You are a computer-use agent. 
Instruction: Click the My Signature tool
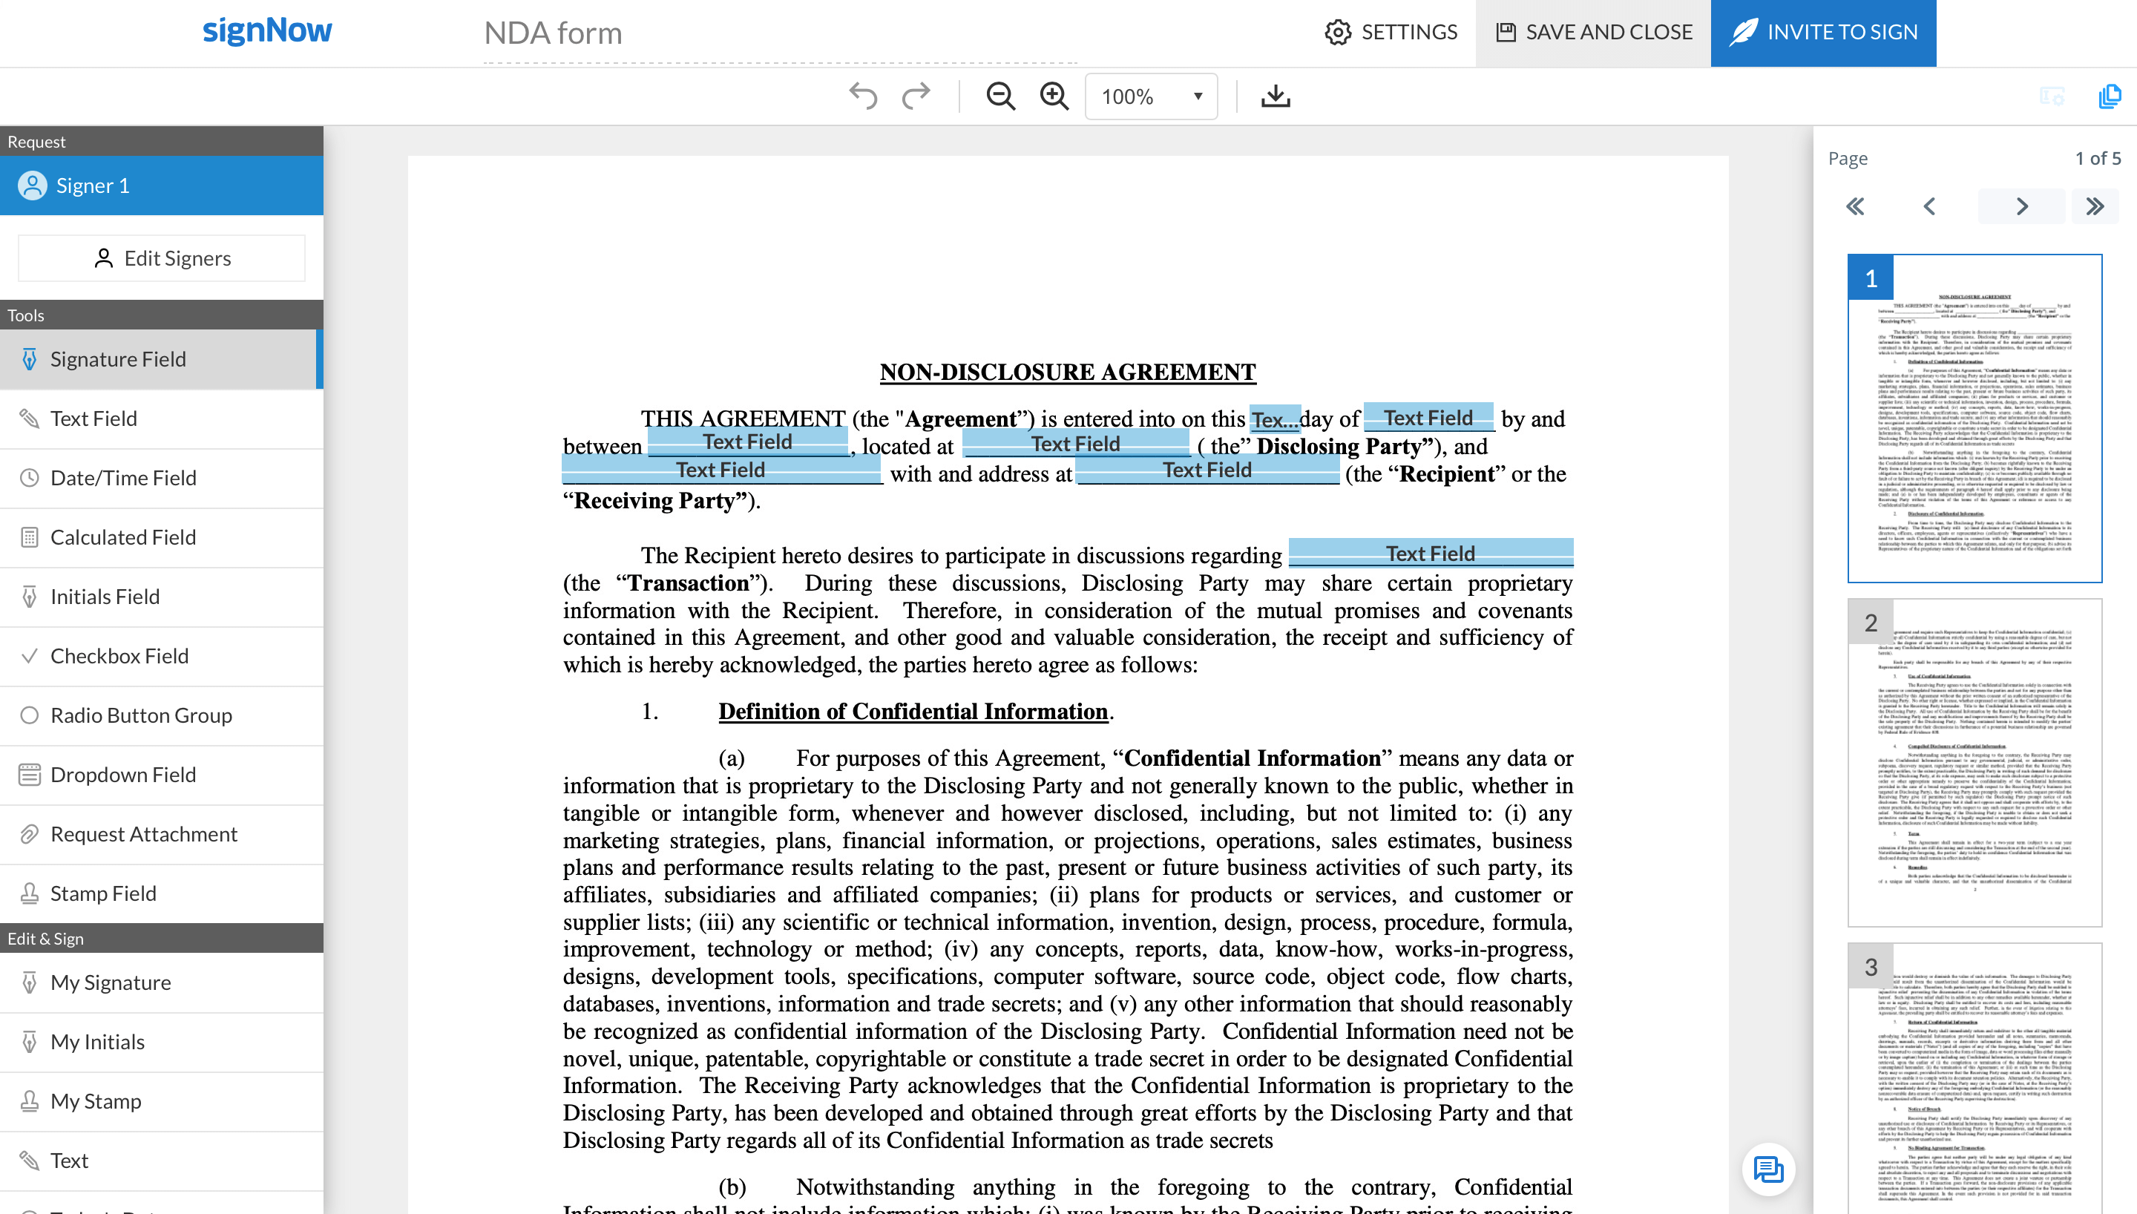click(110, 982)
